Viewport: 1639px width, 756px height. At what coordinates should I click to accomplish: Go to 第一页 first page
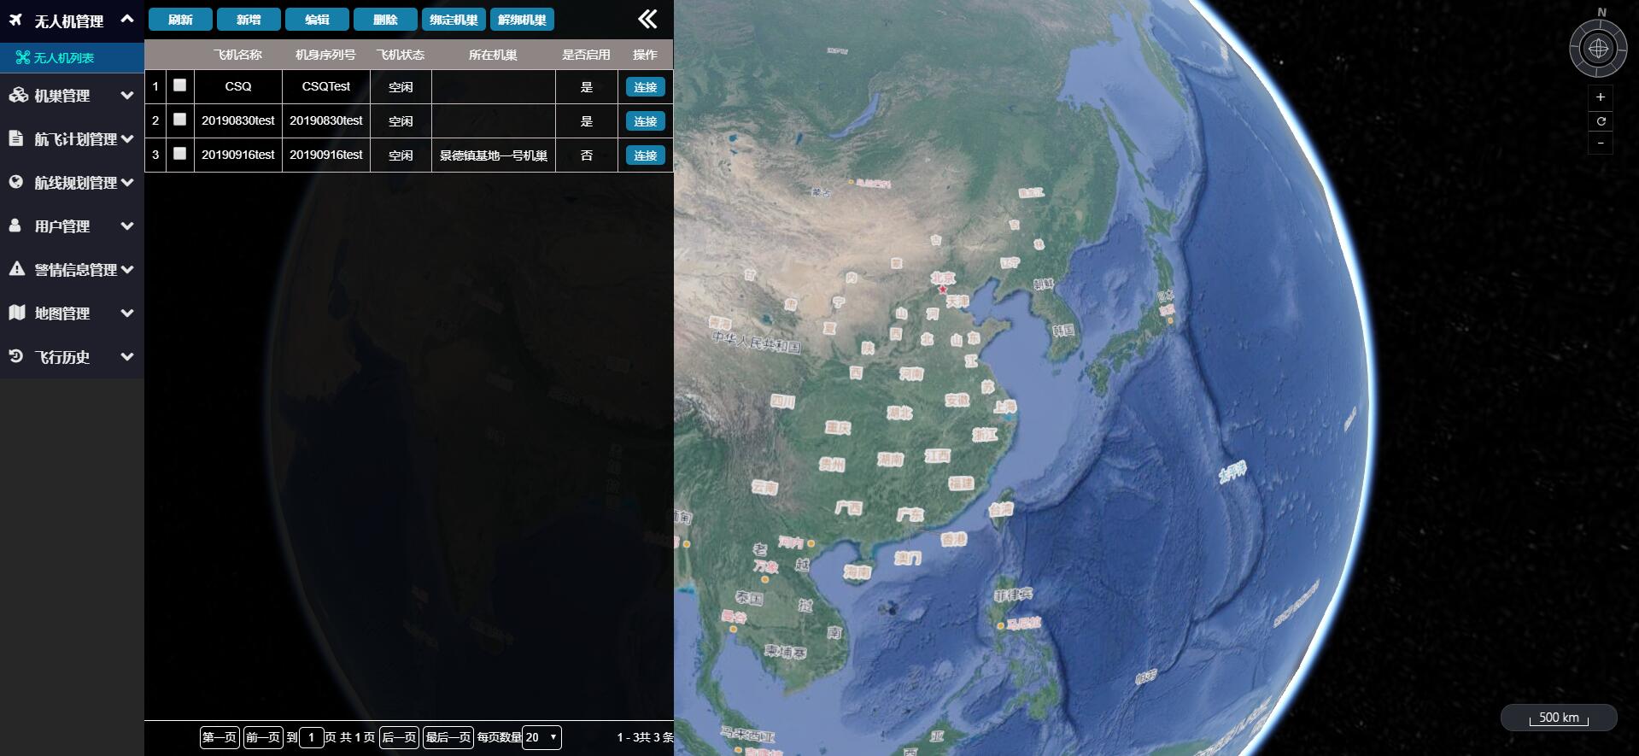[220, 737]
